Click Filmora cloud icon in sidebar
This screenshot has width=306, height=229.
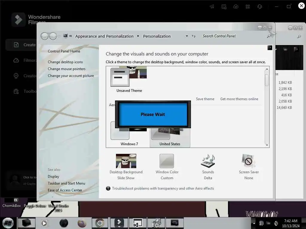pyautogui.click(x=16, y=60)
